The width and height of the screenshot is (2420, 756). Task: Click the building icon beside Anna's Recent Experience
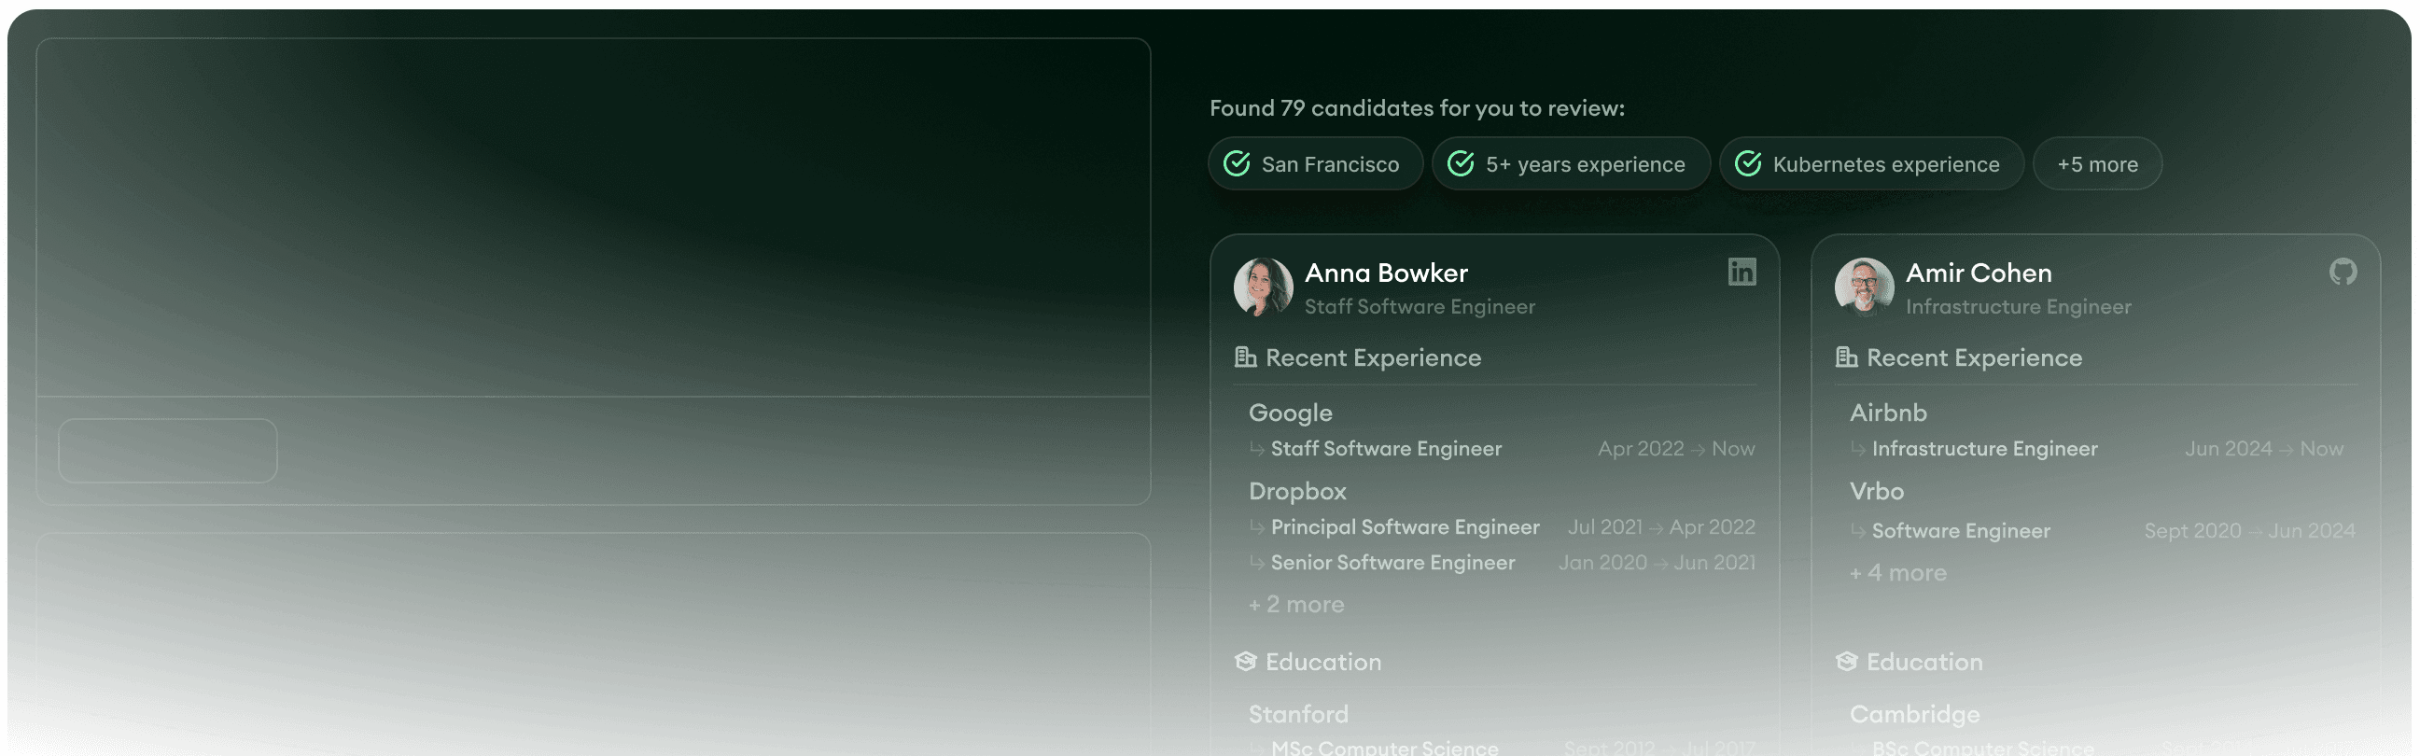pyautogui.click(x=1245, y=357)
